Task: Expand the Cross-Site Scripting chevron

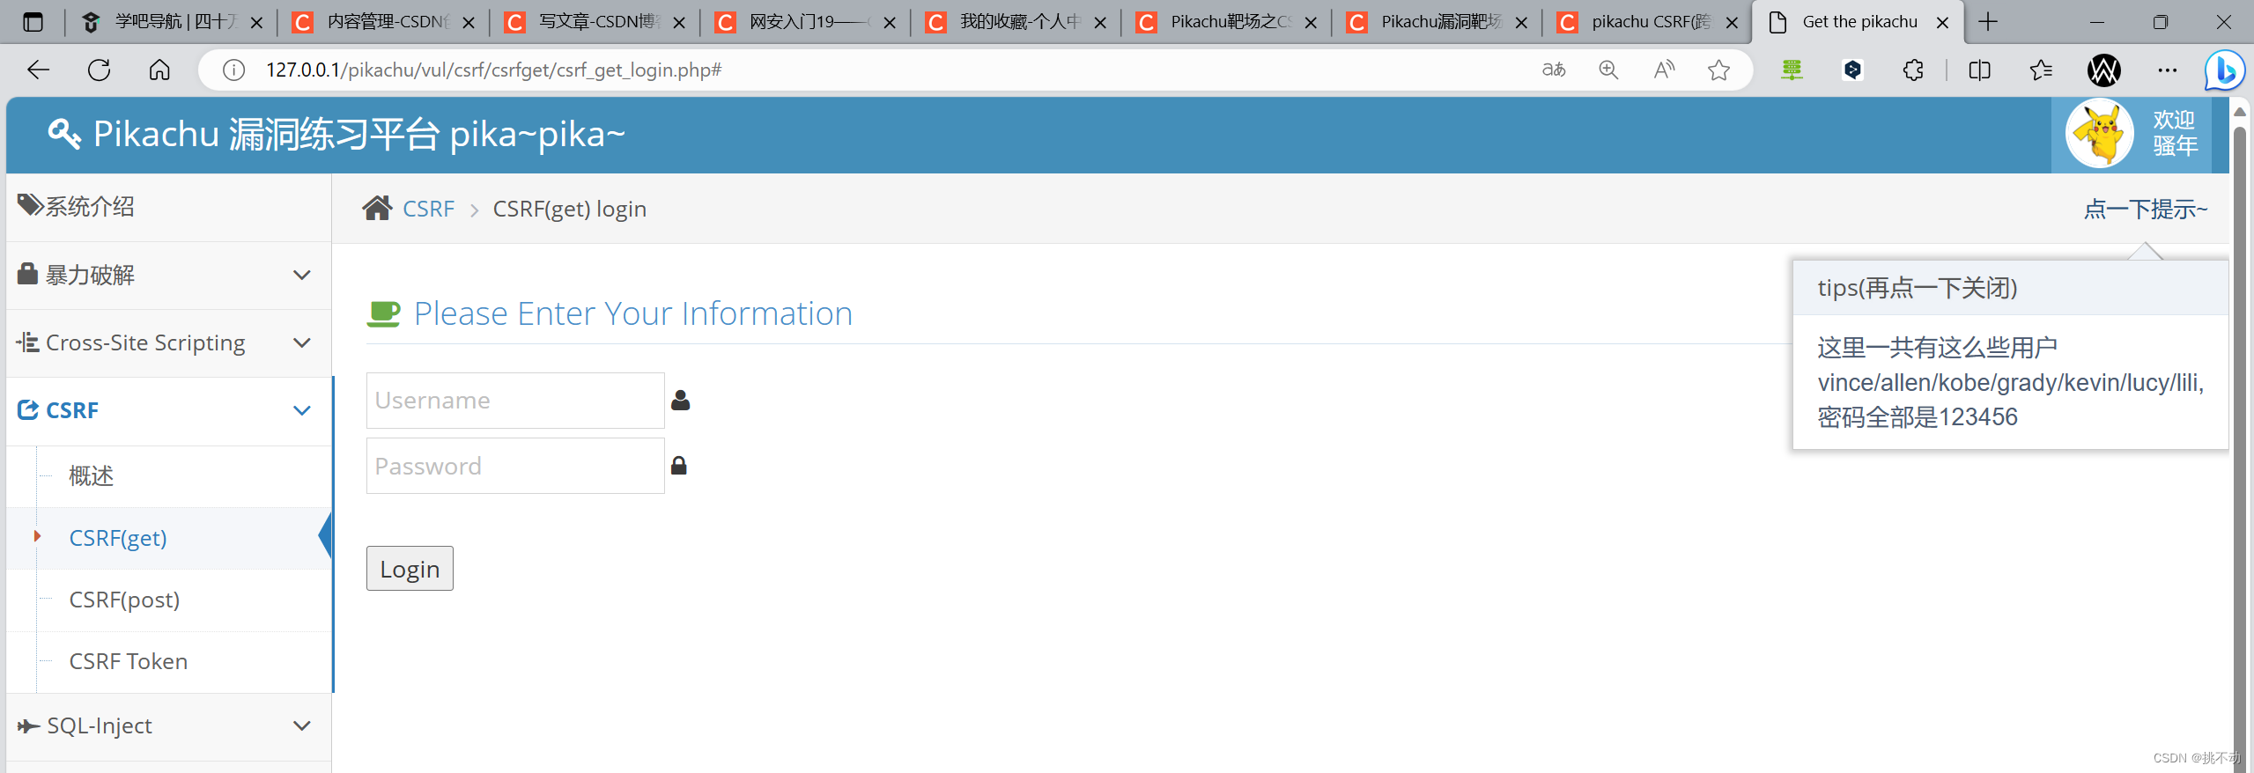Action: coord(302,343)
